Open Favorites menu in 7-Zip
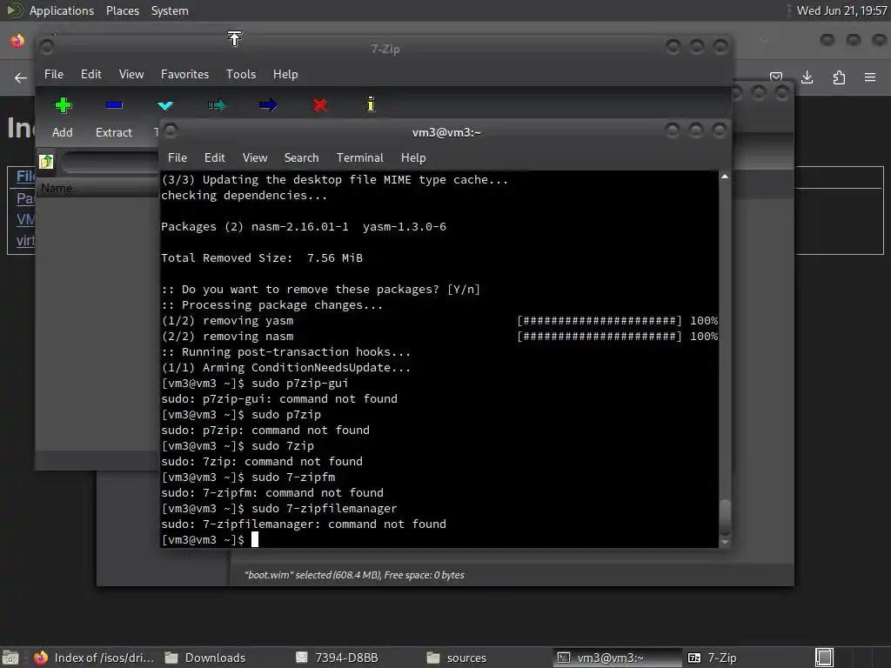The height and width of the screenshot is (668, 891). click(x=184, y=75)
